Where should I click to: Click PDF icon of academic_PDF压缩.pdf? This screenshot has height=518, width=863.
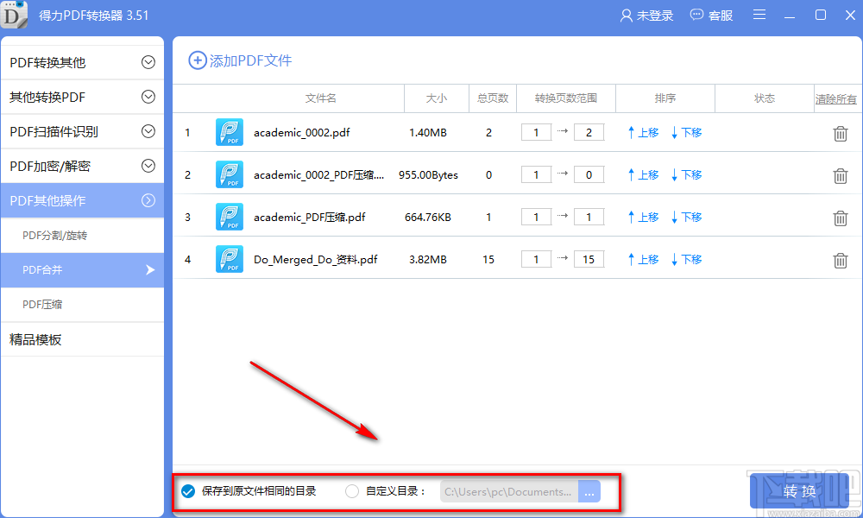pyautogui.click(x=230, y=217)
